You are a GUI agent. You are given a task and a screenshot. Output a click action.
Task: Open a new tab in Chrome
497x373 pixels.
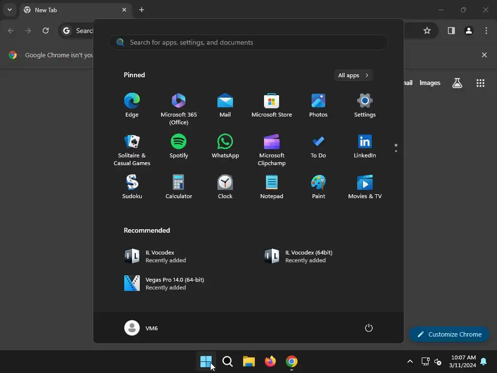click(x=142, y=10)
